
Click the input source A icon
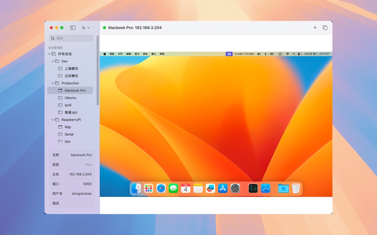coord(280,54)
